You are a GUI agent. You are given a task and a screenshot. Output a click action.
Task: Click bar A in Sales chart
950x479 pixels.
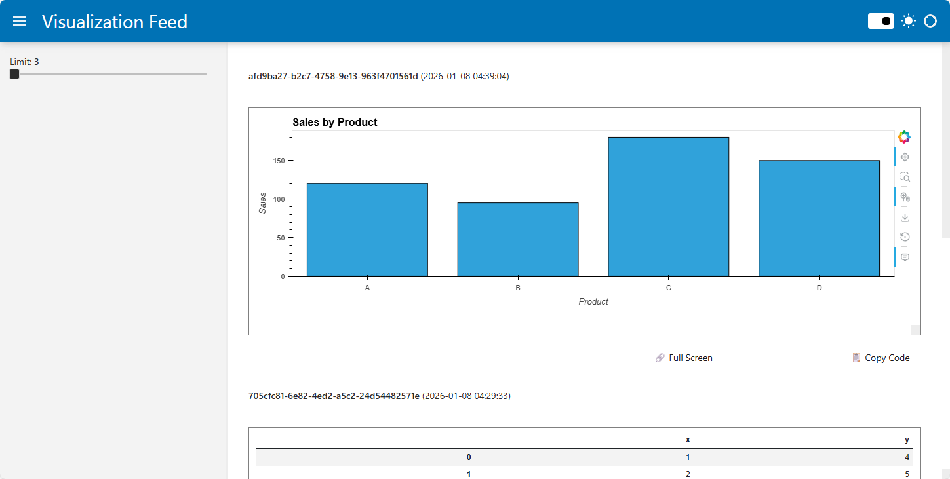(367, 229)
